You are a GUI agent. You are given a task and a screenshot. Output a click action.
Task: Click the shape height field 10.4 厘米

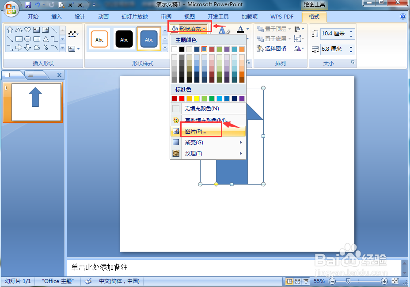point(335,34)
